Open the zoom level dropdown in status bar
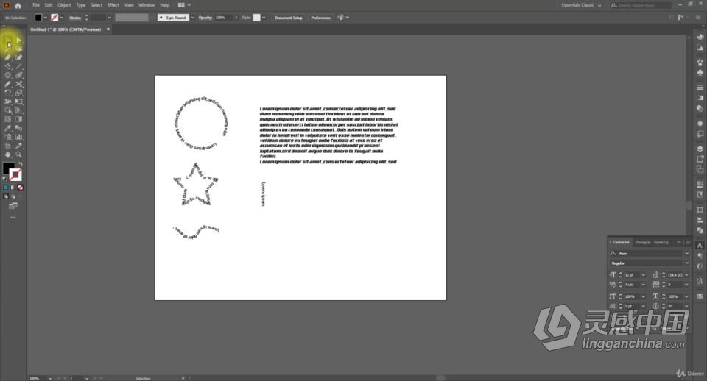The image size is (707, 381). (x=49, y=378)
